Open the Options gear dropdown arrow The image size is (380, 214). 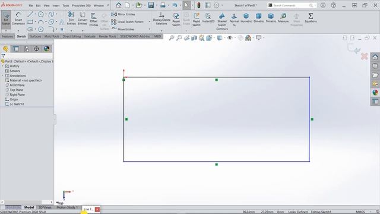[222, 5]
